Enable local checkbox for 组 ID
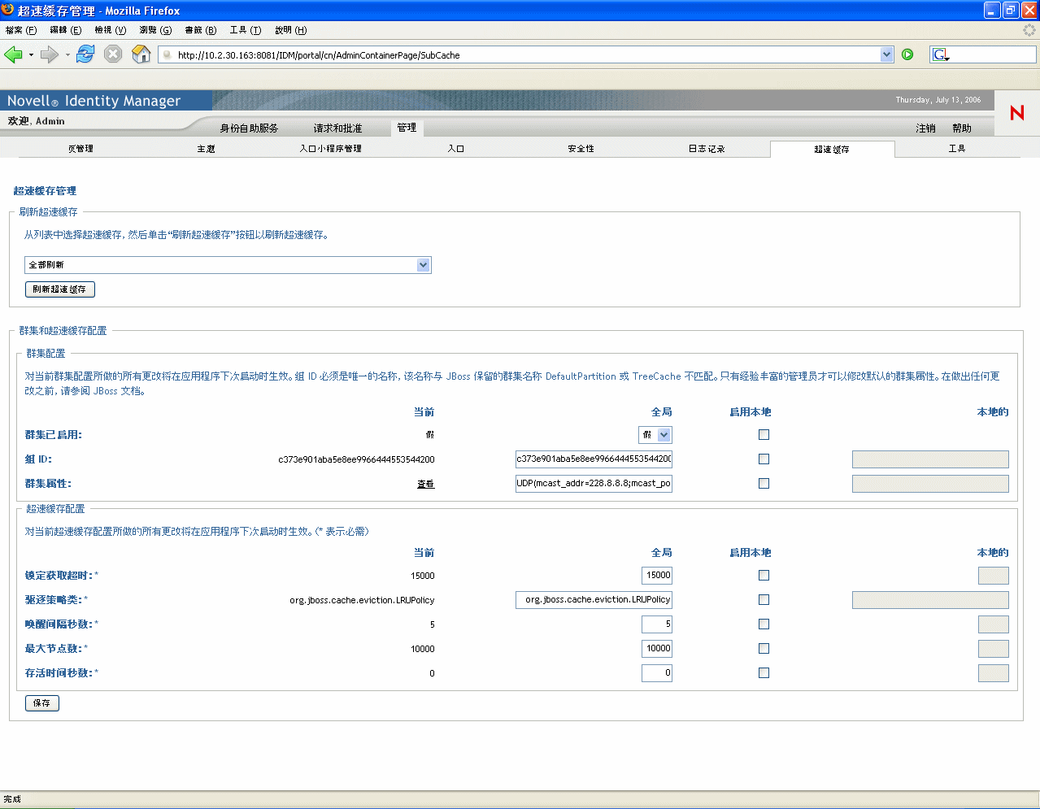Viewport: 1040px width, 809px height. point(764,459)
